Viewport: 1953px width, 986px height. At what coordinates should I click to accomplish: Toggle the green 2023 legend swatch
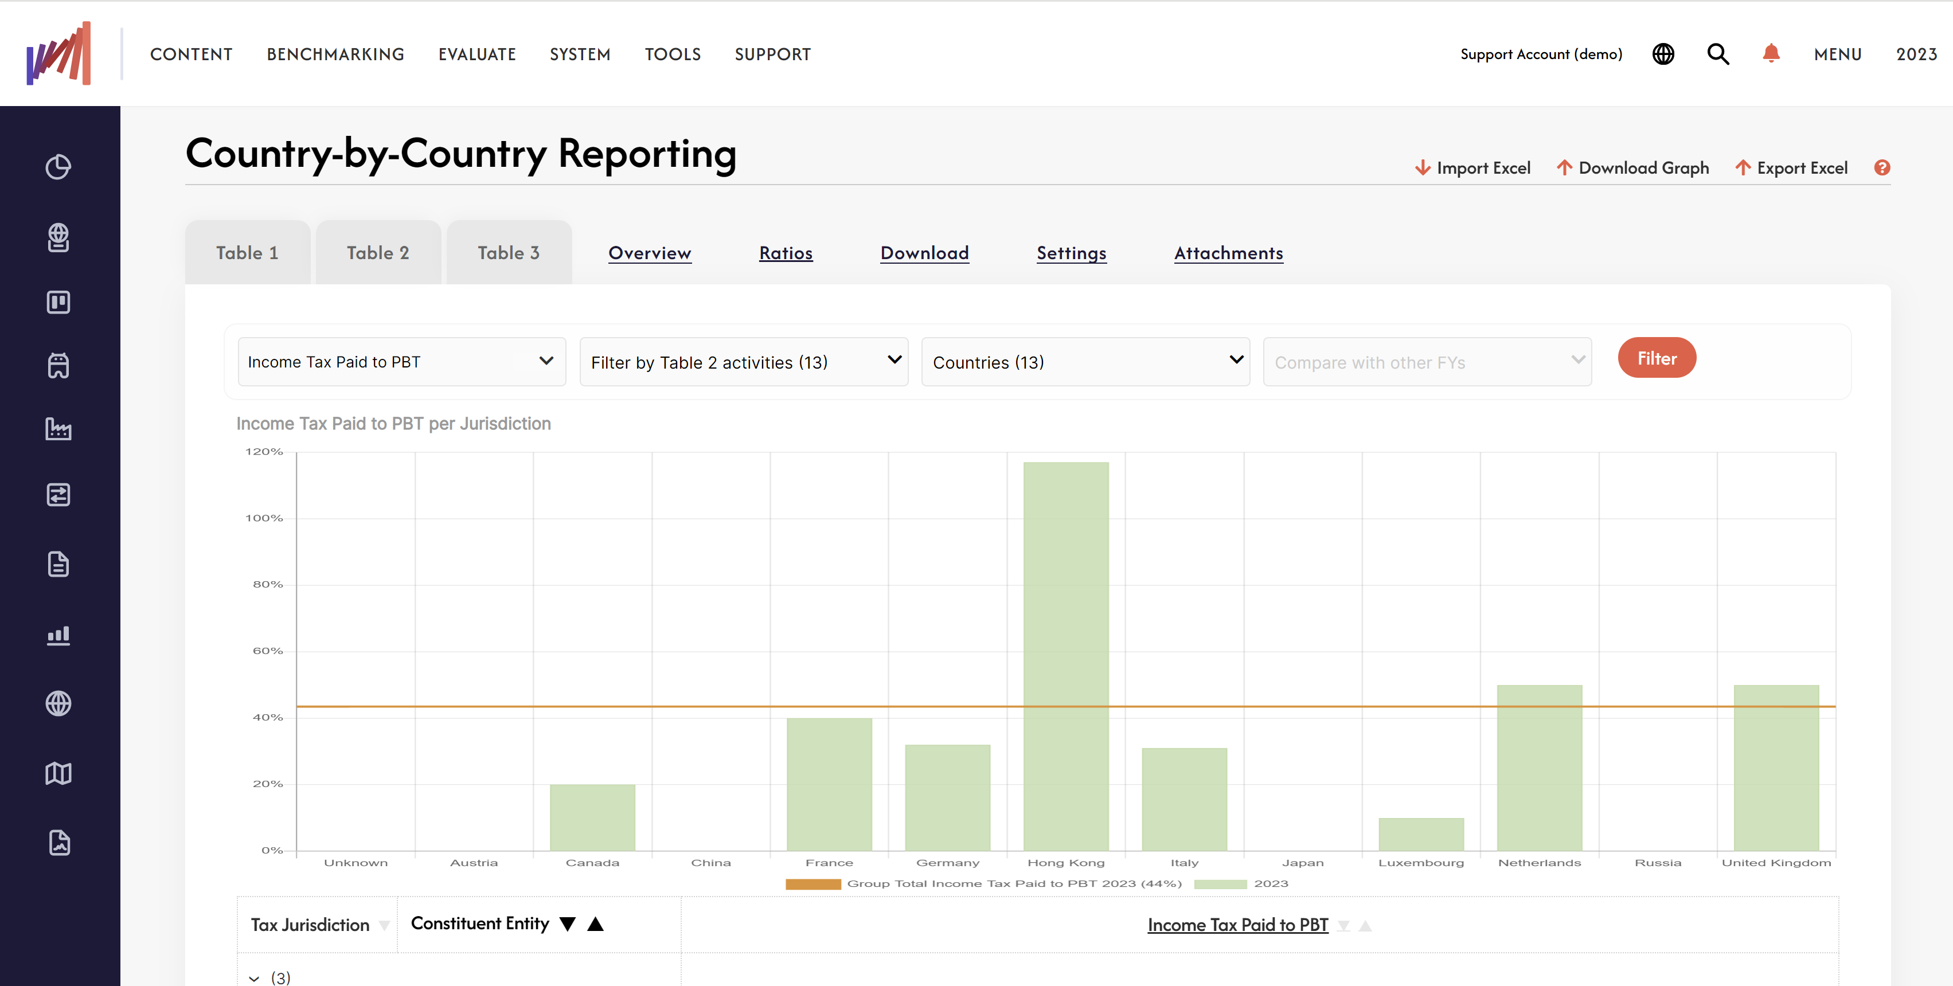(1220, 884)
